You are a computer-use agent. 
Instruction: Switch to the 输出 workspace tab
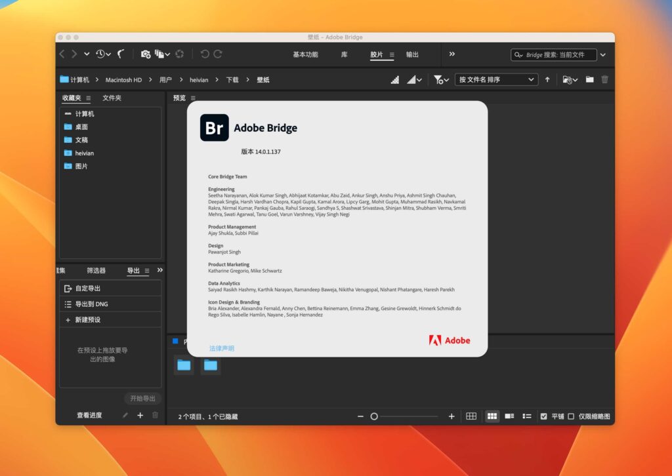pos(413,54)
